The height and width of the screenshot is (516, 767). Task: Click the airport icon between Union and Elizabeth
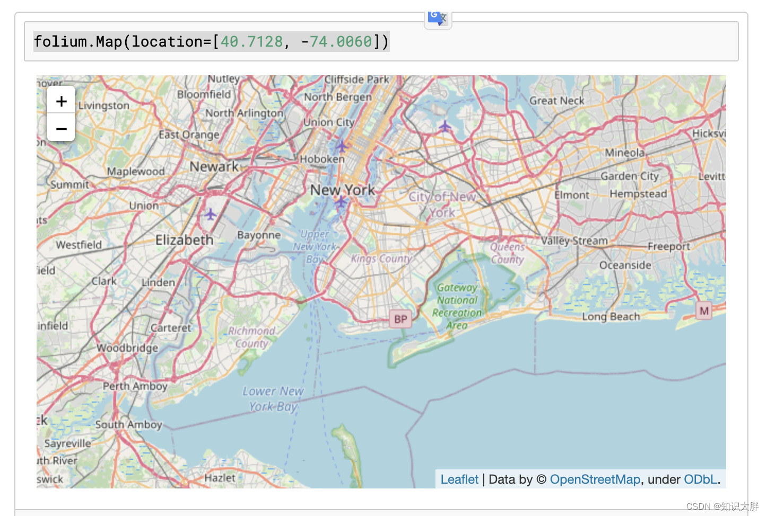pyautogui.click(x=211, y=214)
